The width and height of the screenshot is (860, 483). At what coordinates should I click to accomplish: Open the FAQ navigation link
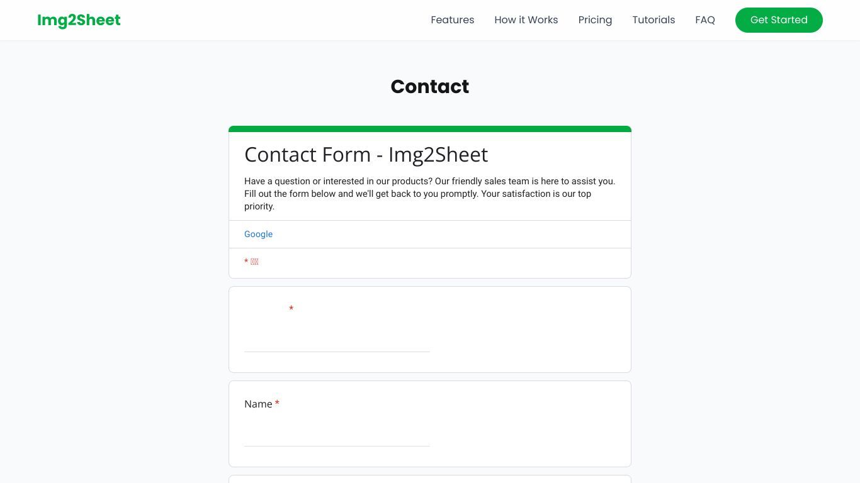tap(704, 20)
